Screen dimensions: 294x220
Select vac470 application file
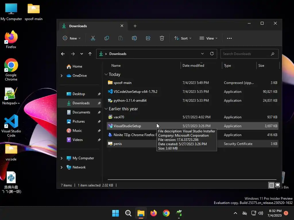coord(193,117)
